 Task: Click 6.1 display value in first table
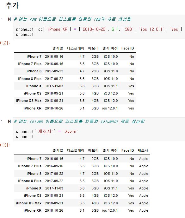pyautogui.click(x=82, y=108)
